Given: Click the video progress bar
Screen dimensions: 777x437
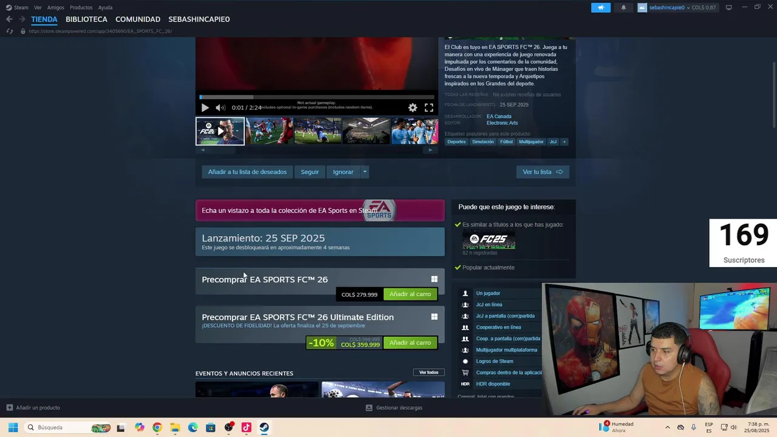Looking at the screenshot, I should 317,97.
